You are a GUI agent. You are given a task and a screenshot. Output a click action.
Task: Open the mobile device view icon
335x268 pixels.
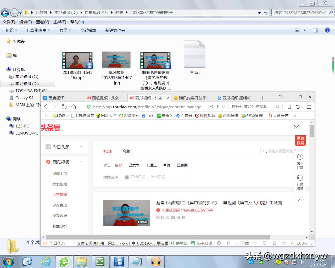pyautogui.click(x=289, y=107)
